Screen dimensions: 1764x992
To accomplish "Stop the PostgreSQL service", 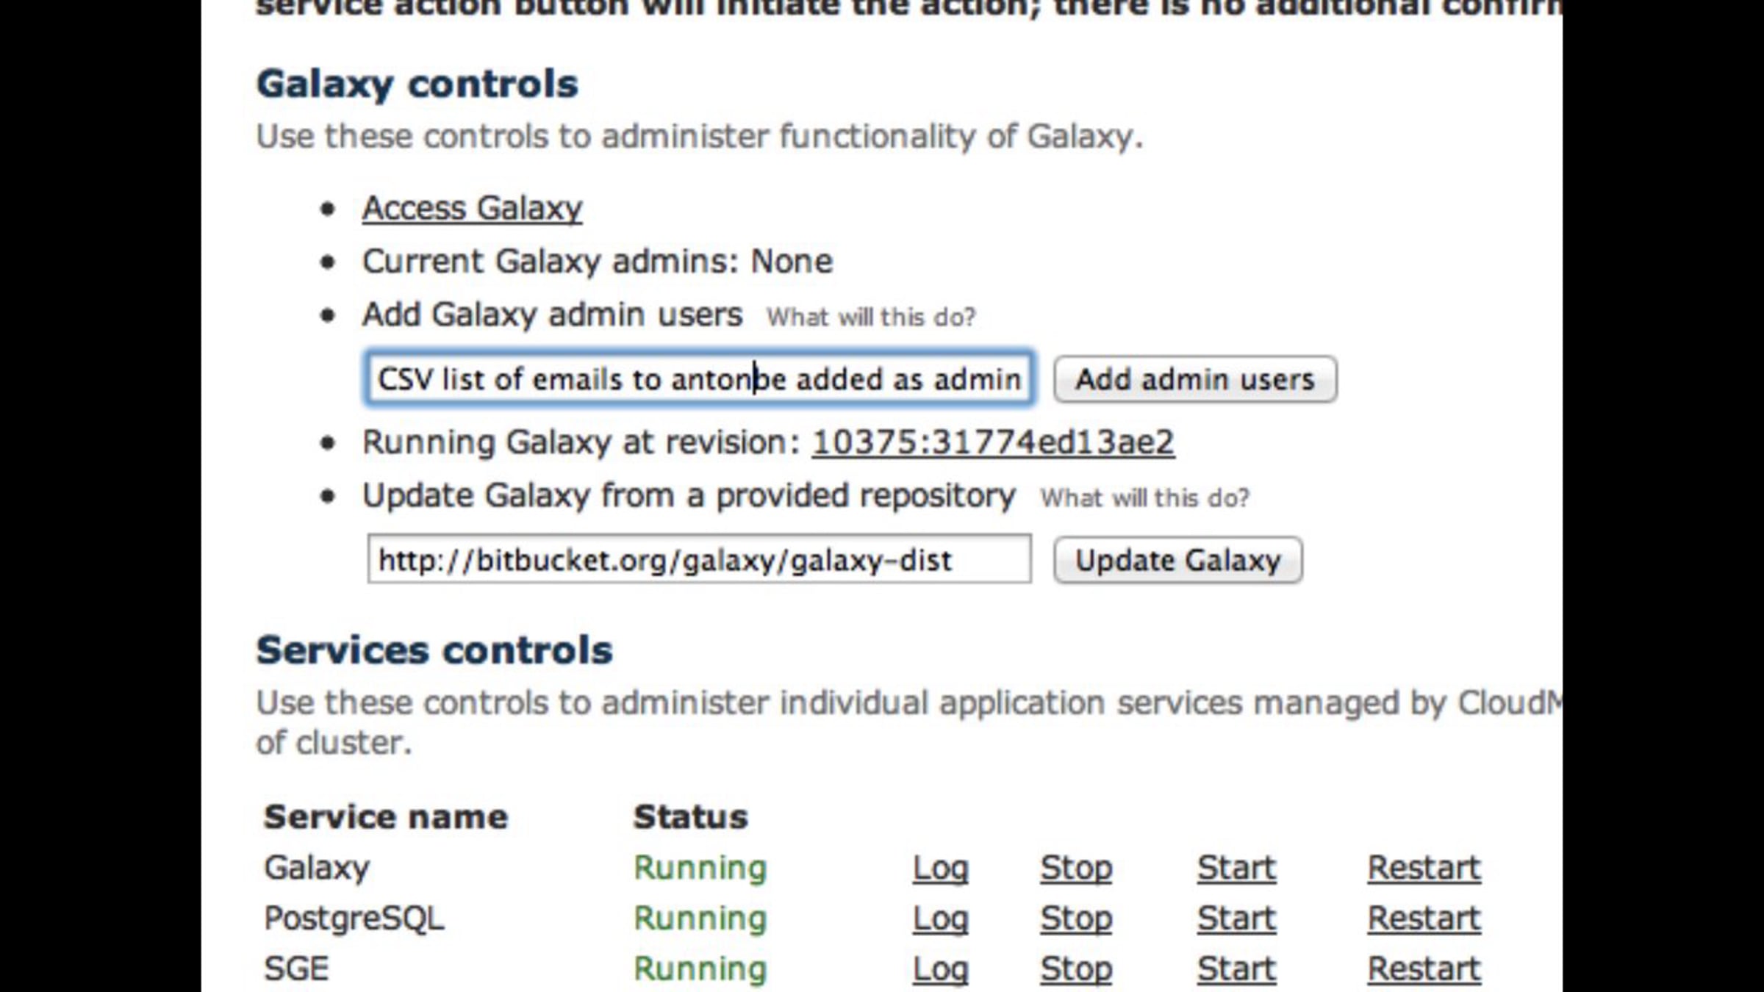I will (x=1076, y=919).
